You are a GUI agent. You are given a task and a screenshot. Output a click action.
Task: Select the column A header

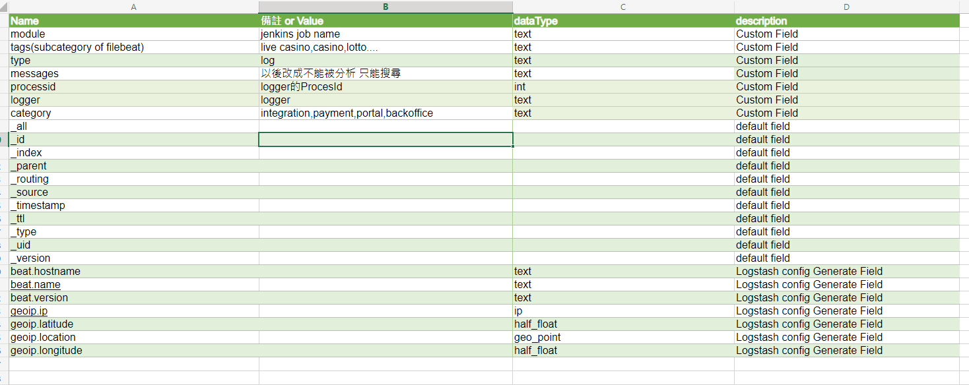point(134,7)
